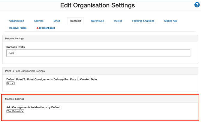Show the Features & Options tab
Image resolution: width=201 pixels, height=122 pixels.
point(143,21)
